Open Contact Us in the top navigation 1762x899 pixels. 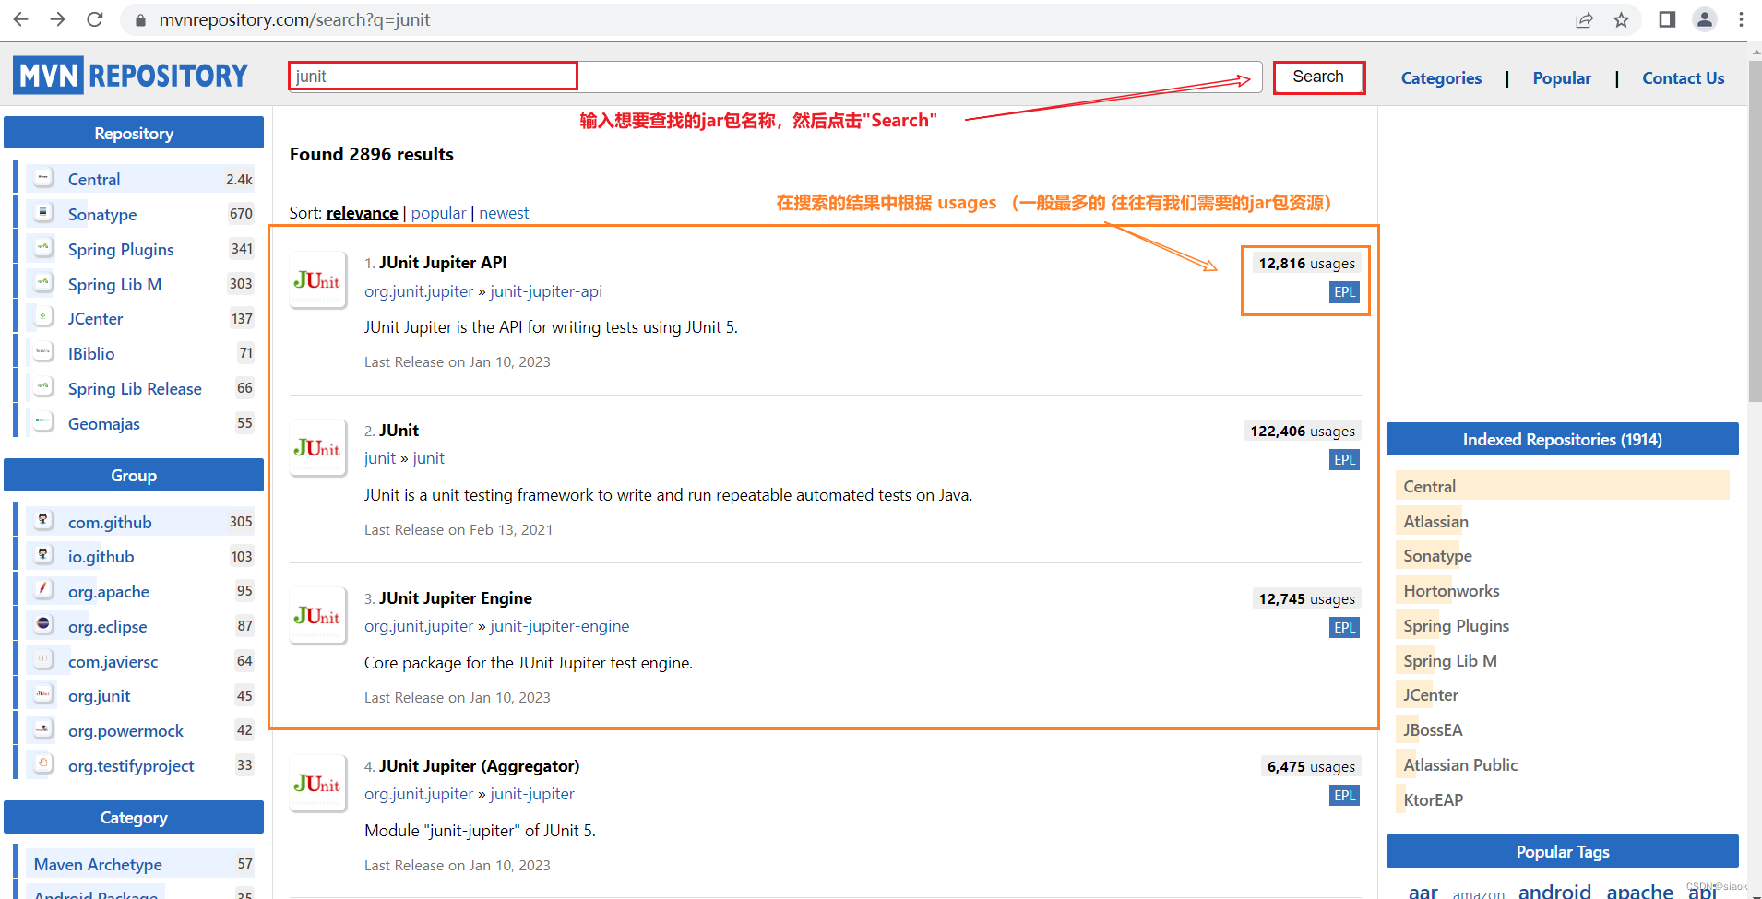coord(1683,78)
